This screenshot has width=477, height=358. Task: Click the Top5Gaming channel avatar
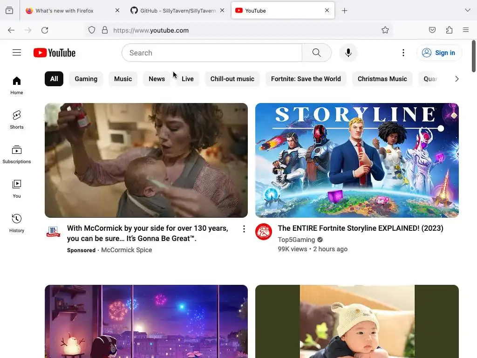(264, 232)
